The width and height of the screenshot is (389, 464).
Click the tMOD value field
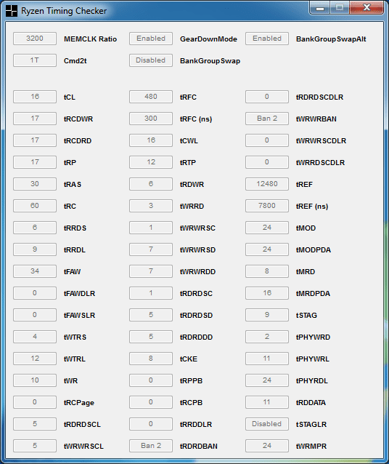coord(267,228)
